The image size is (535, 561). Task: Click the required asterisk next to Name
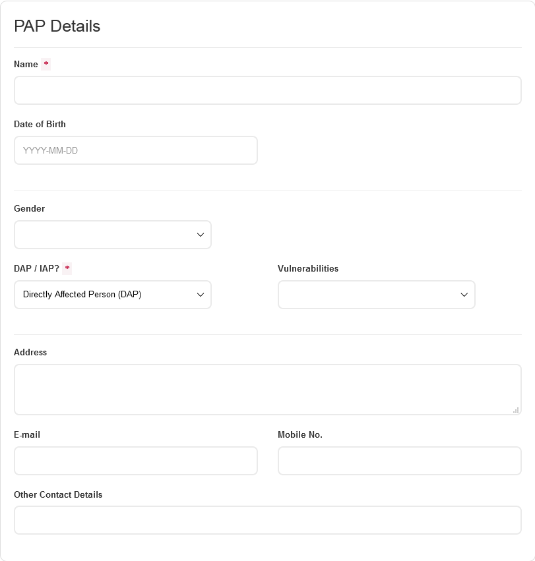[46, 64]
